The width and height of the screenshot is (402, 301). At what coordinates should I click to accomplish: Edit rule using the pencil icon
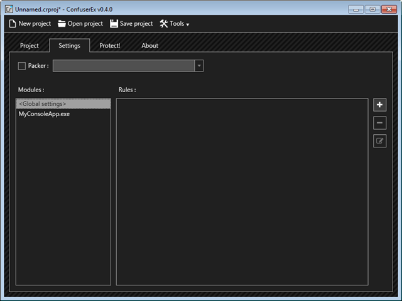pos(379,141)
